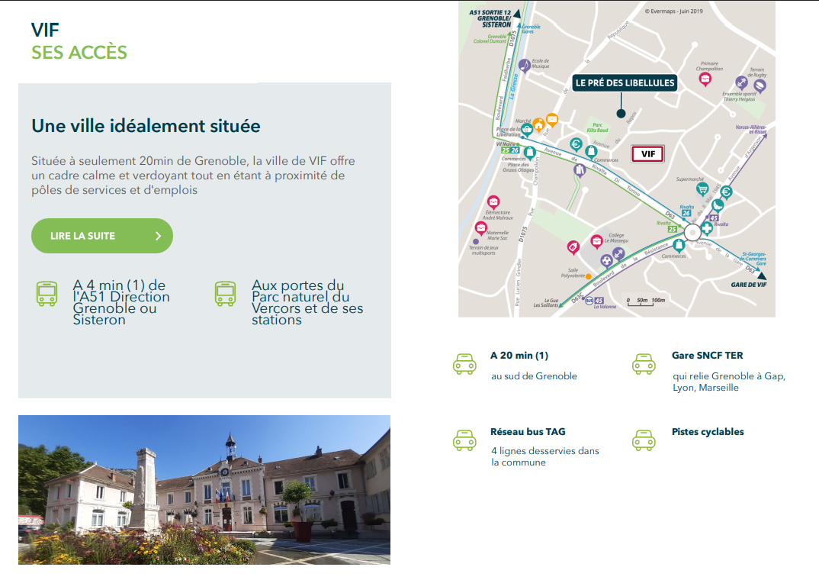Click the text qui relie Grenoble à Gap
This screenshot has width=819, height=580.
(x=729, y=376)
